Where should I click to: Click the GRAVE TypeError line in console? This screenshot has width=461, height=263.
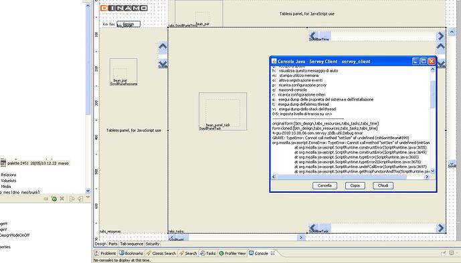pyautogui.click(x=341, y=138)
